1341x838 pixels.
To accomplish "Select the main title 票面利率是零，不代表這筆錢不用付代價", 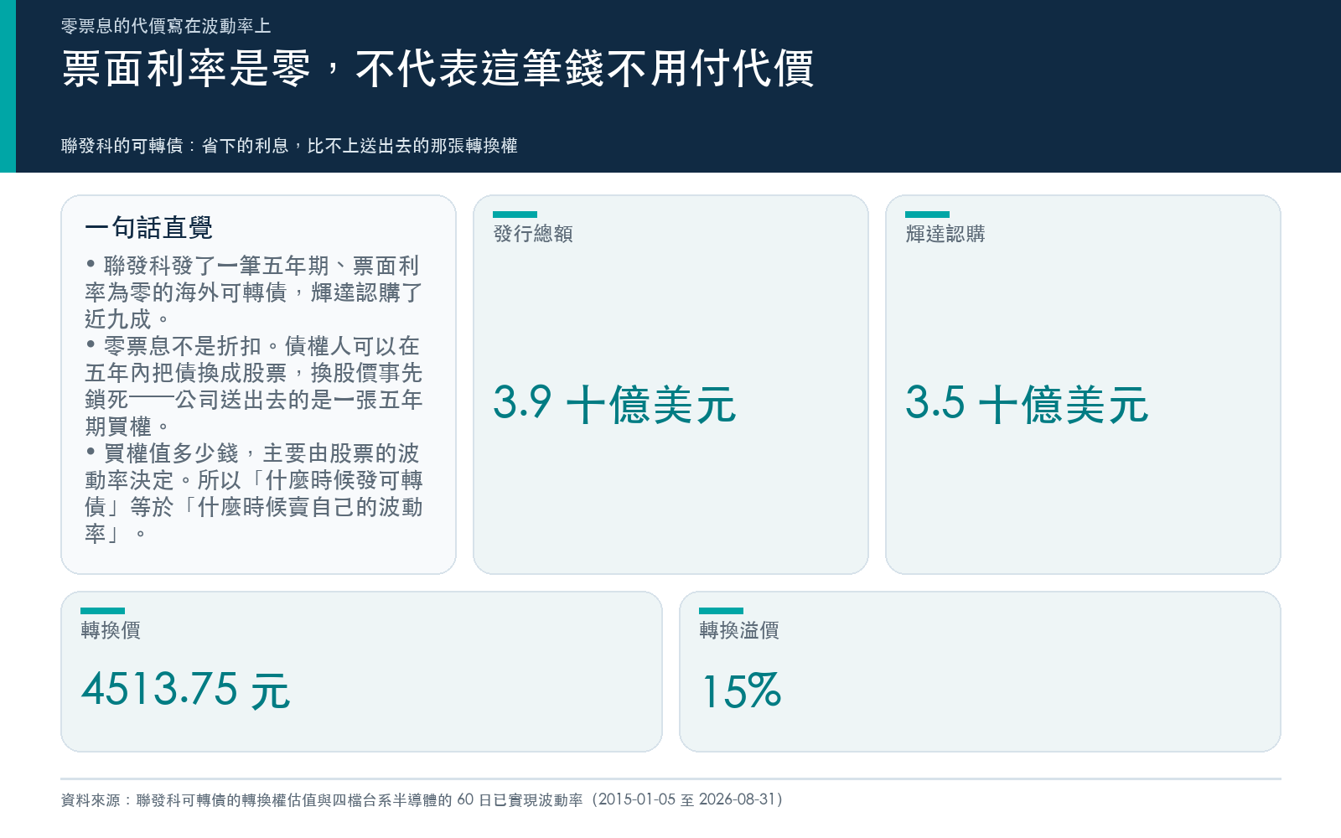I will point(438,69).
